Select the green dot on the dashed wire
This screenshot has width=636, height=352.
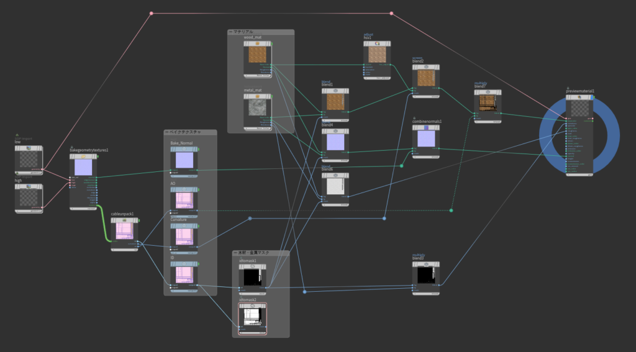pyautogui.click(x=451, y=210)
